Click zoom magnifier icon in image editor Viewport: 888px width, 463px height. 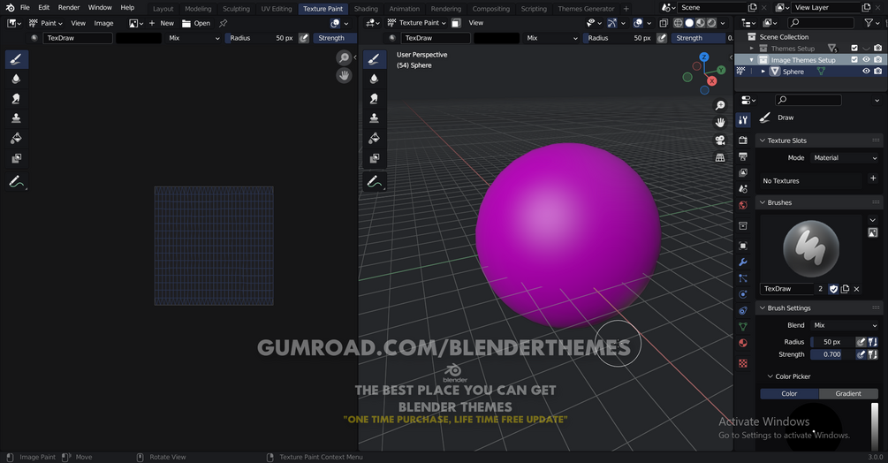tap(344, 57)
